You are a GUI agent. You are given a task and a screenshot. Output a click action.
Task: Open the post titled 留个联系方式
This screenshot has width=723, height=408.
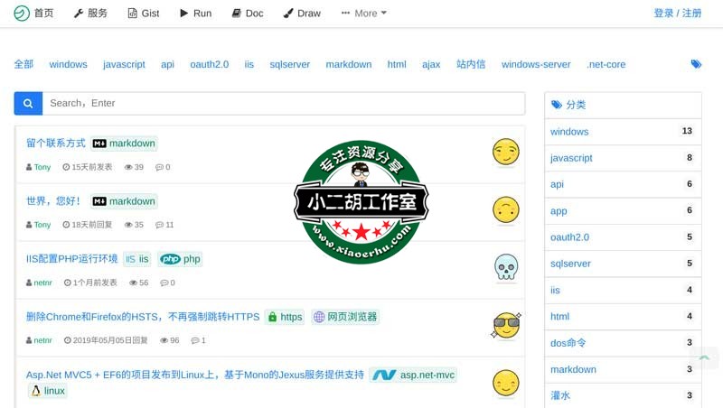tap(56, 144)
